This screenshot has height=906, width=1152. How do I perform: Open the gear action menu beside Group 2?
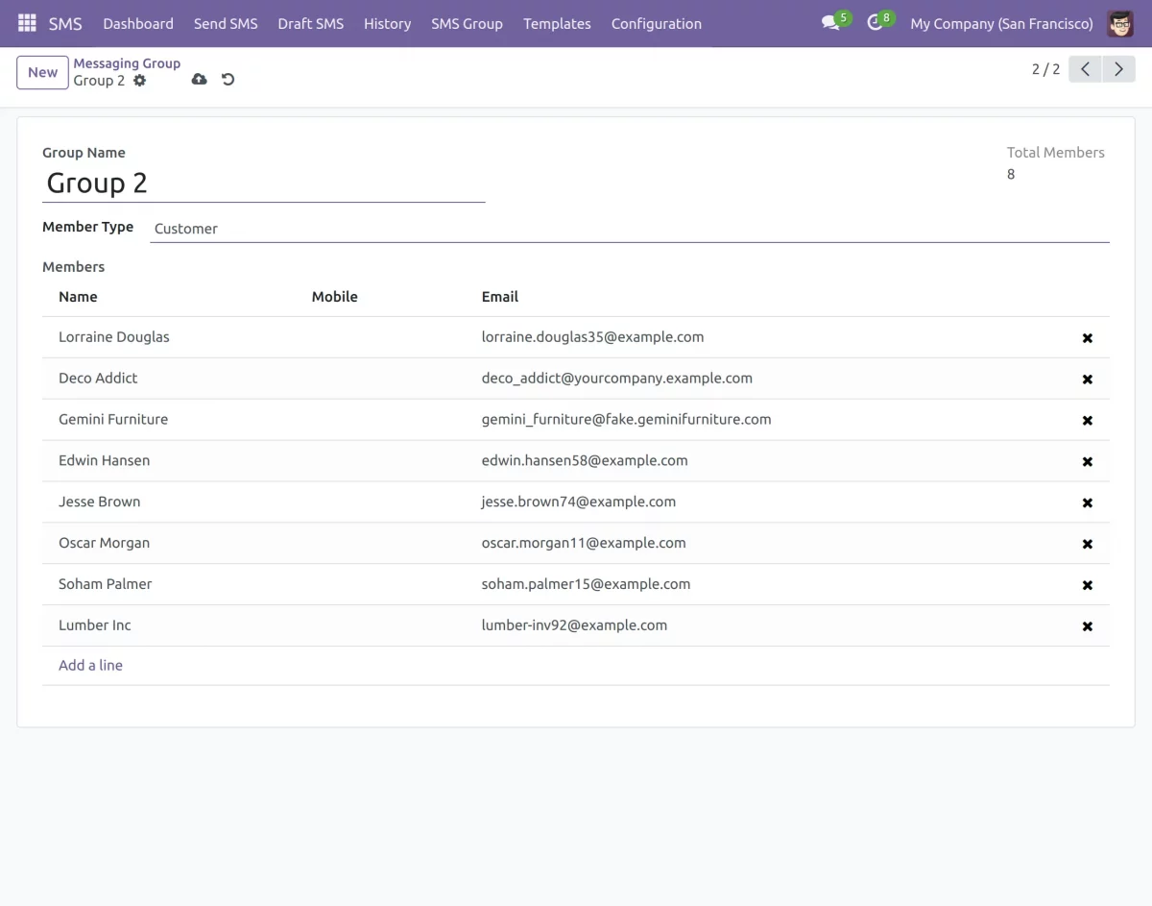[x=139, y=81]
